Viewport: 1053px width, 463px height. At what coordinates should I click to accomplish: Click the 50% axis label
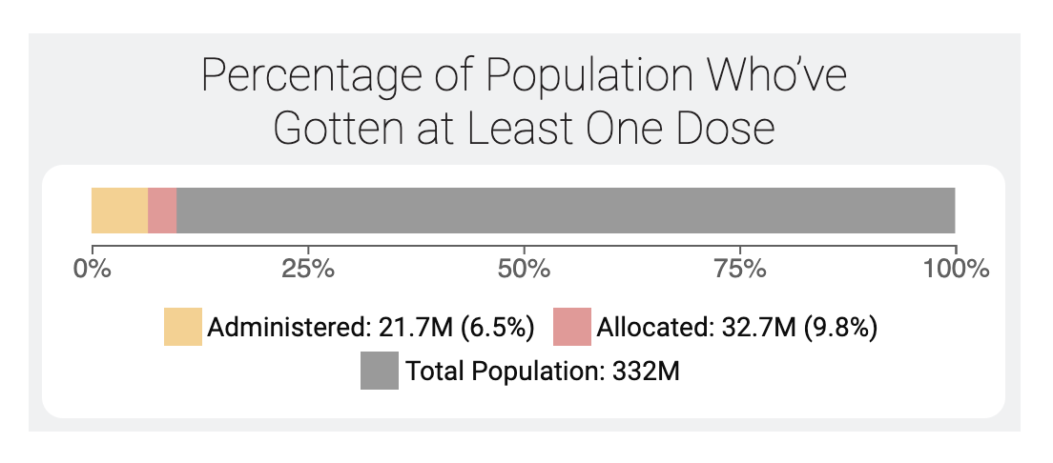(524, 268)
